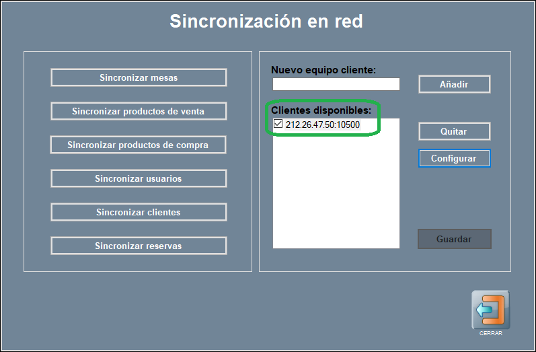Run Sincronizar usuarios
Viewport: 536px width, 352px height.
tap(139, 178)
